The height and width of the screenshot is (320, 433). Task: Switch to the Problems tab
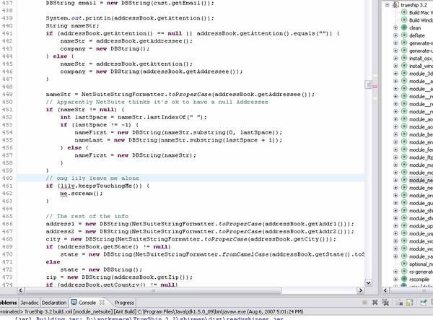click(9, 303)
